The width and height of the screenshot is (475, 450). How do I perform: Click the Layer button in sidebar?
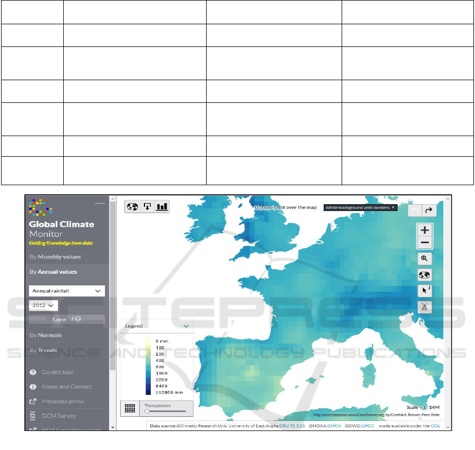pyautogui.click(x=66, y=319)
